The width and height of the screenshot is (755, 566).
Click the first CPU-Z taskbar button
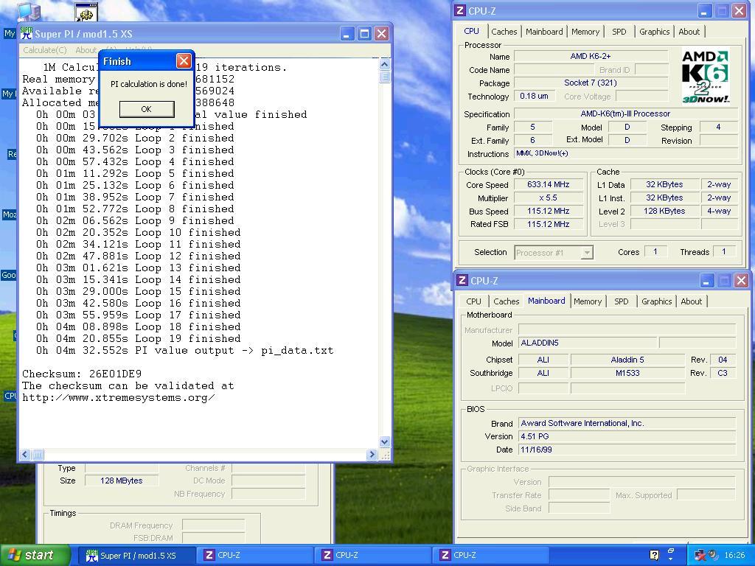coord(255,556)
